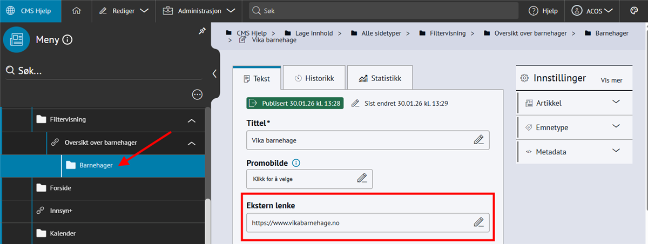The height and width of the screenshot is (244, 648).
Task: Click the home icon in top bar
Action: click(x=76, y=11)
